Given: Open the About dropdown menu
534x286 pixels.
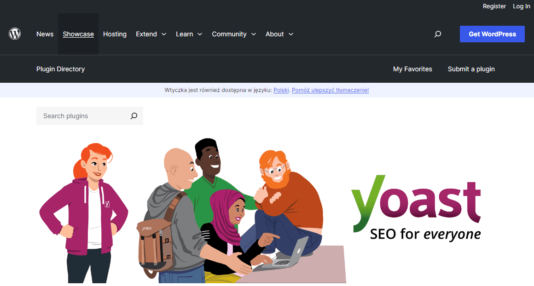Looking at the screenshot, I should [x=279, y=34].
